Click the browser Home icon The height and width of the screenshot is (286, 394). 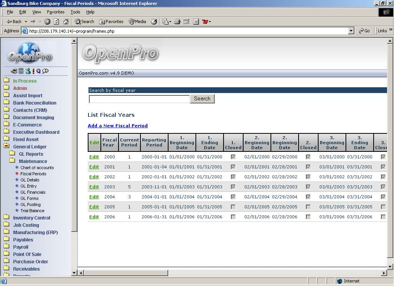(66, 22)
